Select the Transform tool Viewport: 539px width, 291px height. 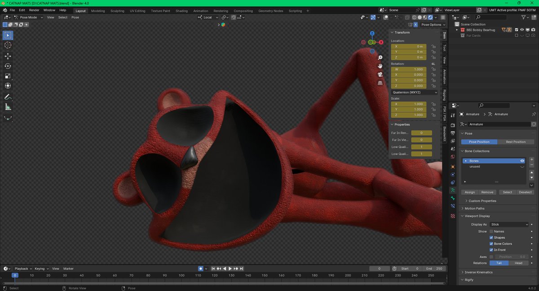pos(8,86)
